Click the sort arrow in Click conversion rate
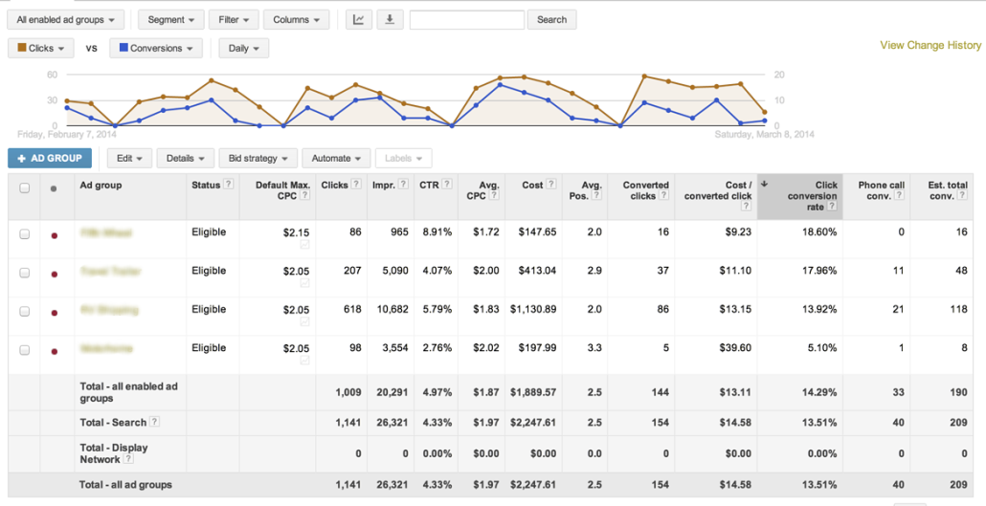986x506 pixels. pyautogui.click(x=764, y=183)
